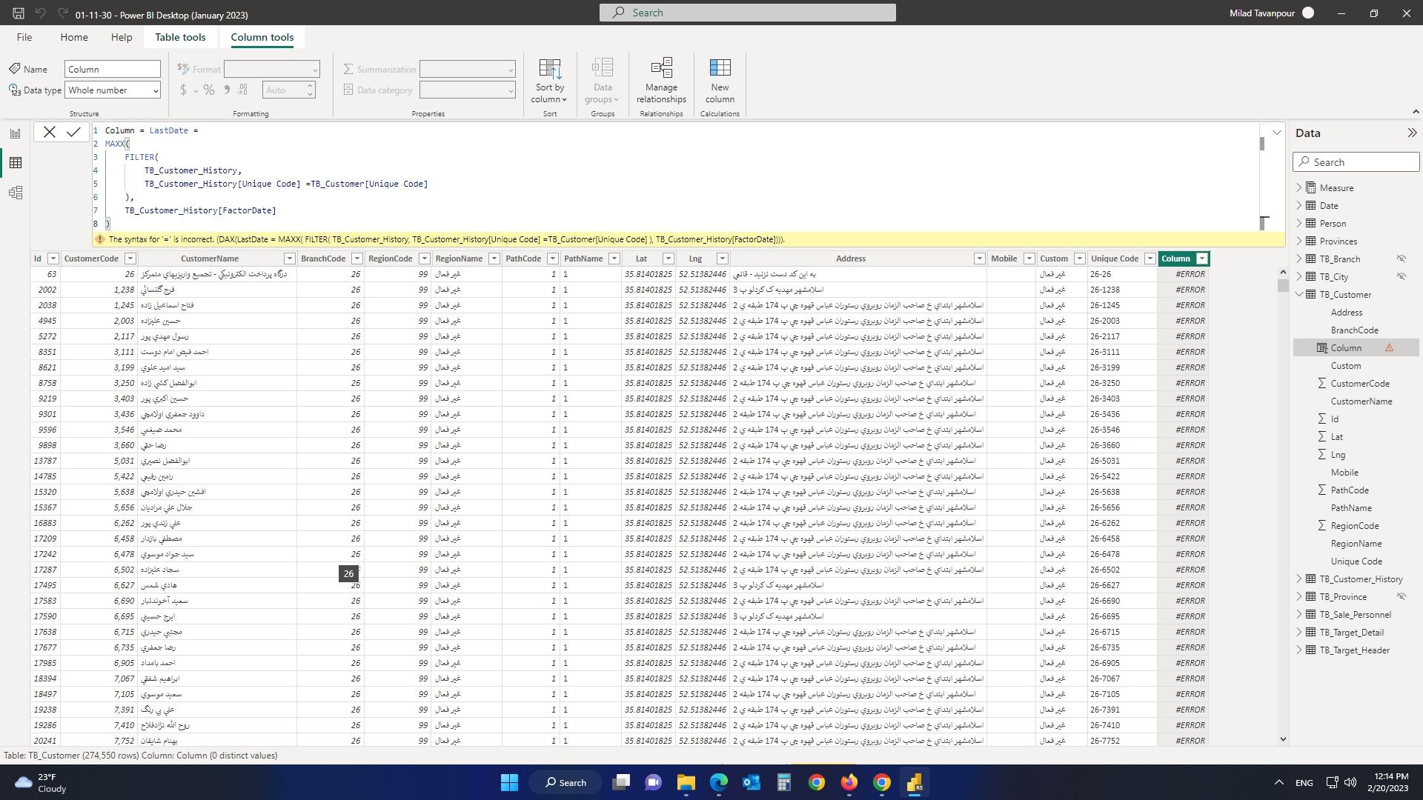Screen dimensions: 1423x800
Task: Expand the formula bar with chevron
Action: pos(1277,133)
